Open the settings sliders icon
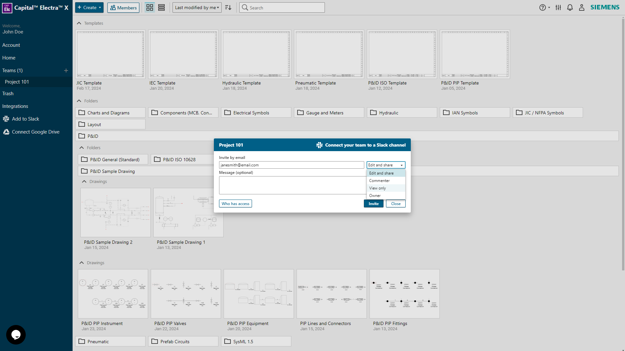This screenshot has width=625, height=351. click(x=558, y=7)
